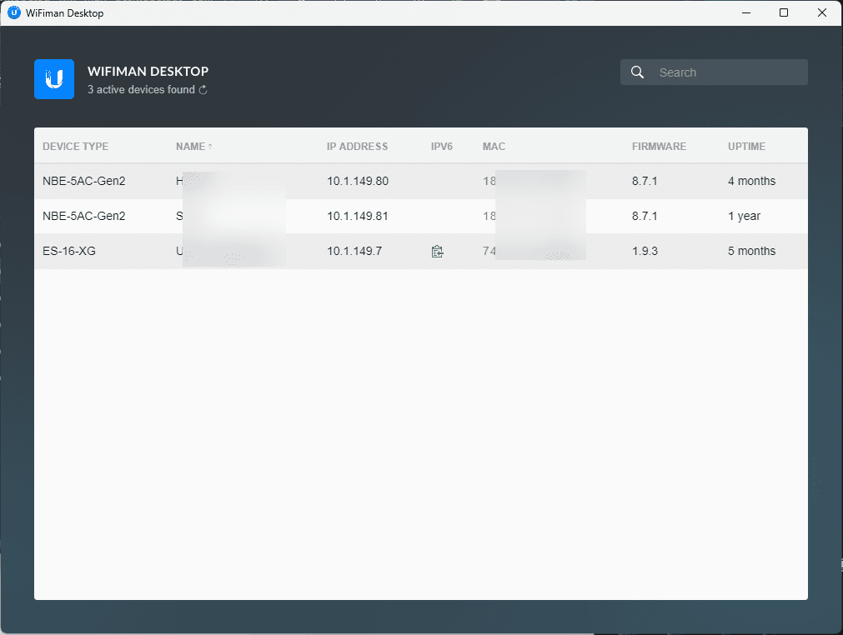Click NBE-5AC-Gen2 in the 1 year row
This screenshot has width=843, height=635.
pos(84,216)
